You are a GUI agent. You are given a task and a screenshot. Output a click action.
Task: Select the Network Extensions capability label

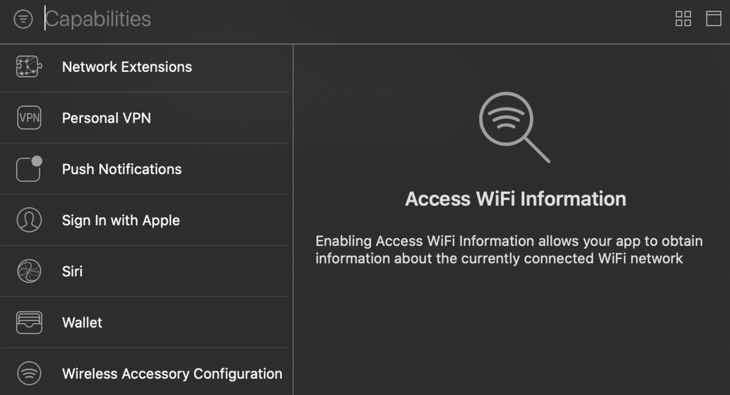tap(127, 67)
